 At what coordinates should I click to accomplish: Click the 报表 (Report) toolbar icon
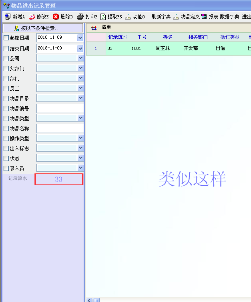(204, 17)
